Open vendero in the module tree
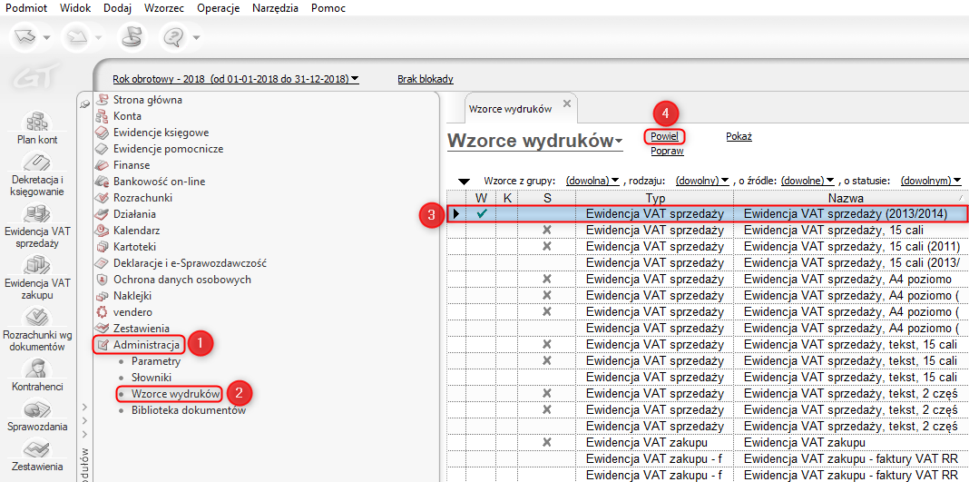The image size is (969, 482). [132, 312]
